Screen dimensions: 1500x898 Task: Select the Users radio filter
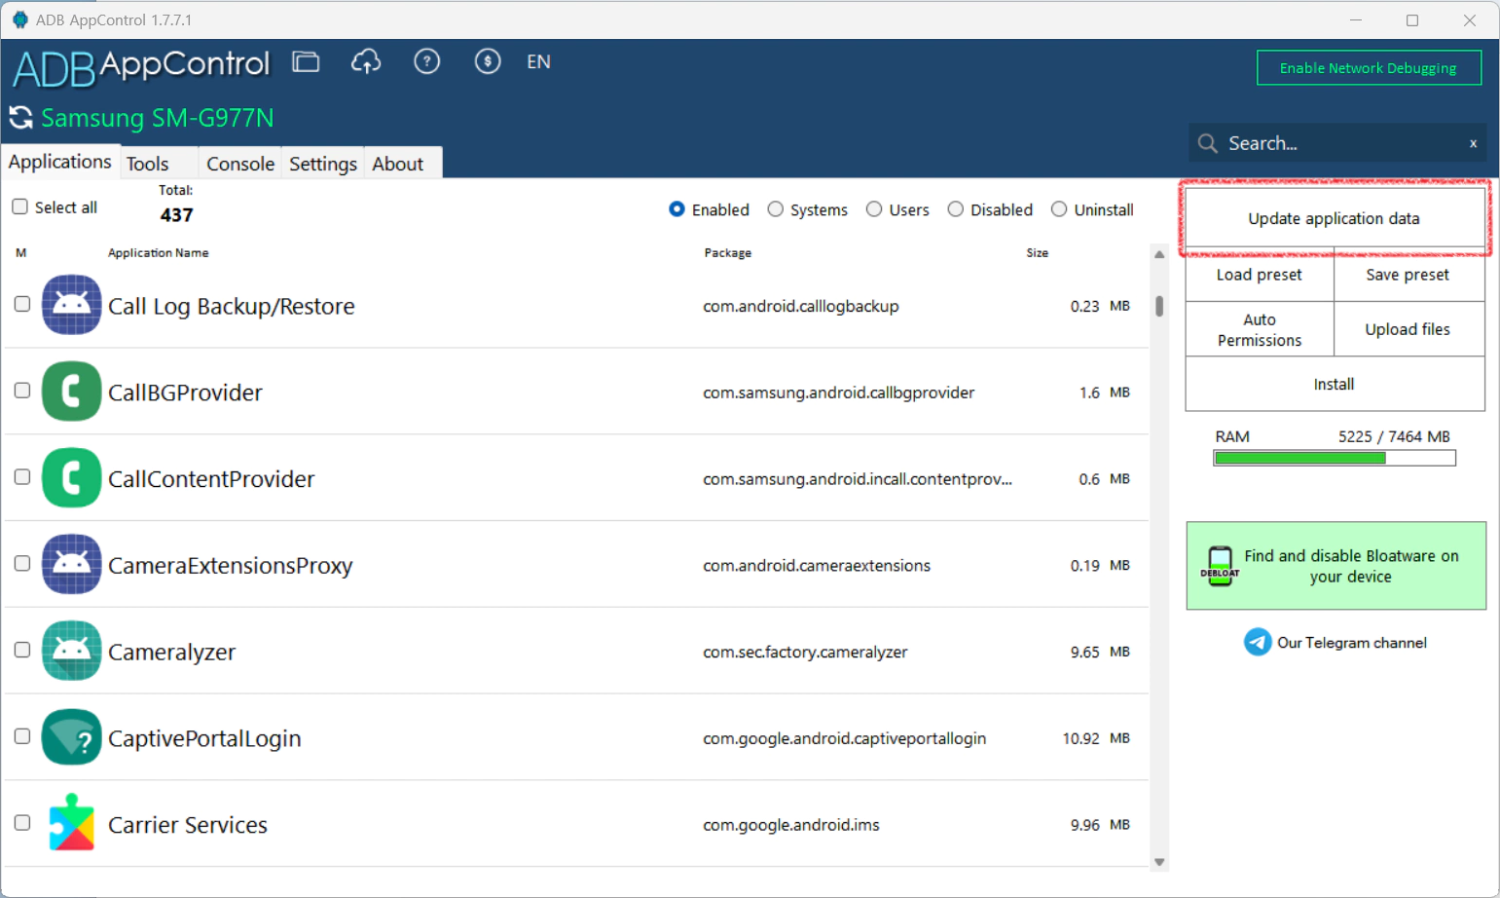[874, 209]
